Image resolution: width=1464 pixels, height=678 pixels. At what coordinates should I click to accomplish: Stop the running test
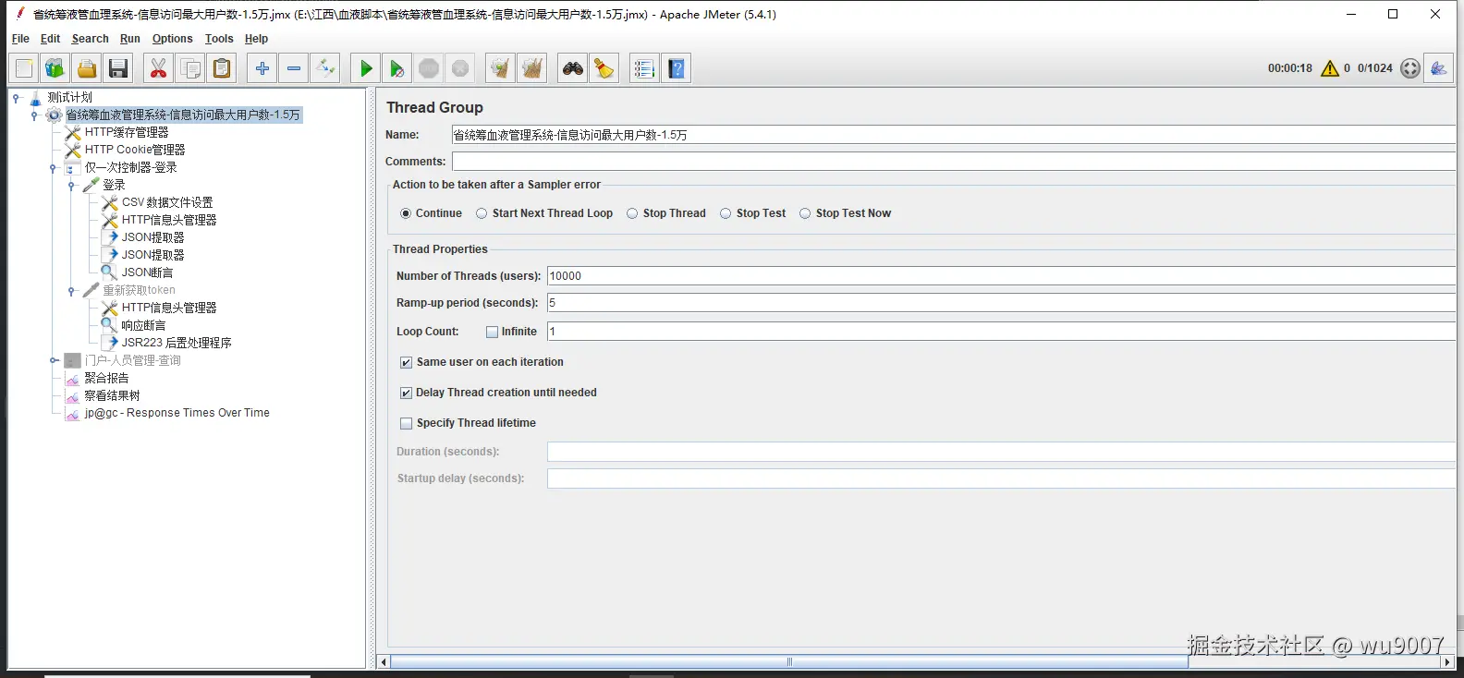429,68
